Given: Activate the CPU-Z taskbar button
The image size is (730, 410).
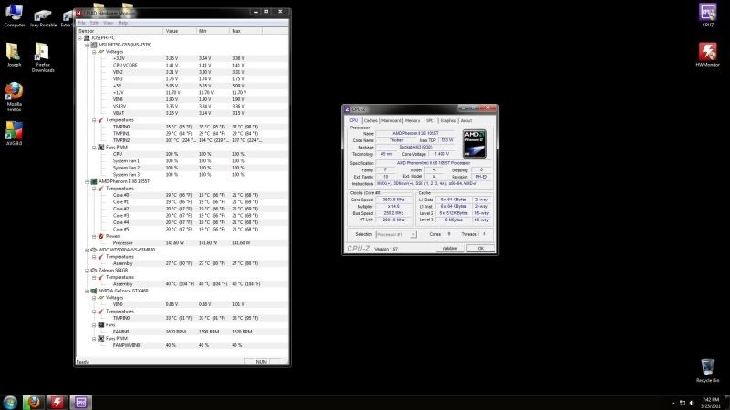Looking at the screenshot, I should click(81, 402).
